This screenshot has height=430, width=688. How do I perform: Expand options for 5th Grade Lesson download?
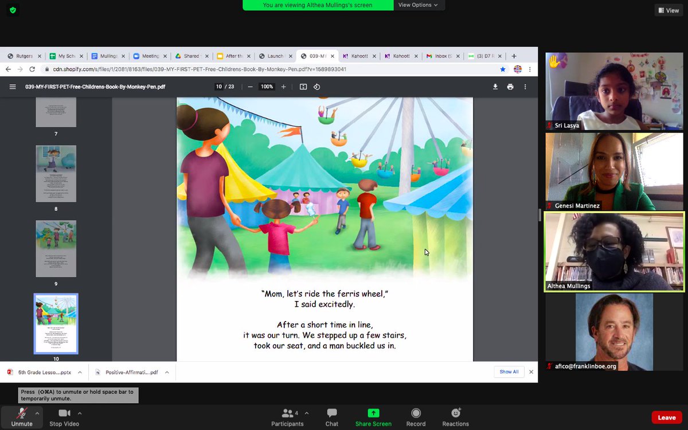[80, 372]
